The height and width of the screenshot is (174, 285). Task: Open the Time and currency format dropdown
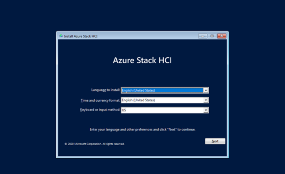pos(165,100)
